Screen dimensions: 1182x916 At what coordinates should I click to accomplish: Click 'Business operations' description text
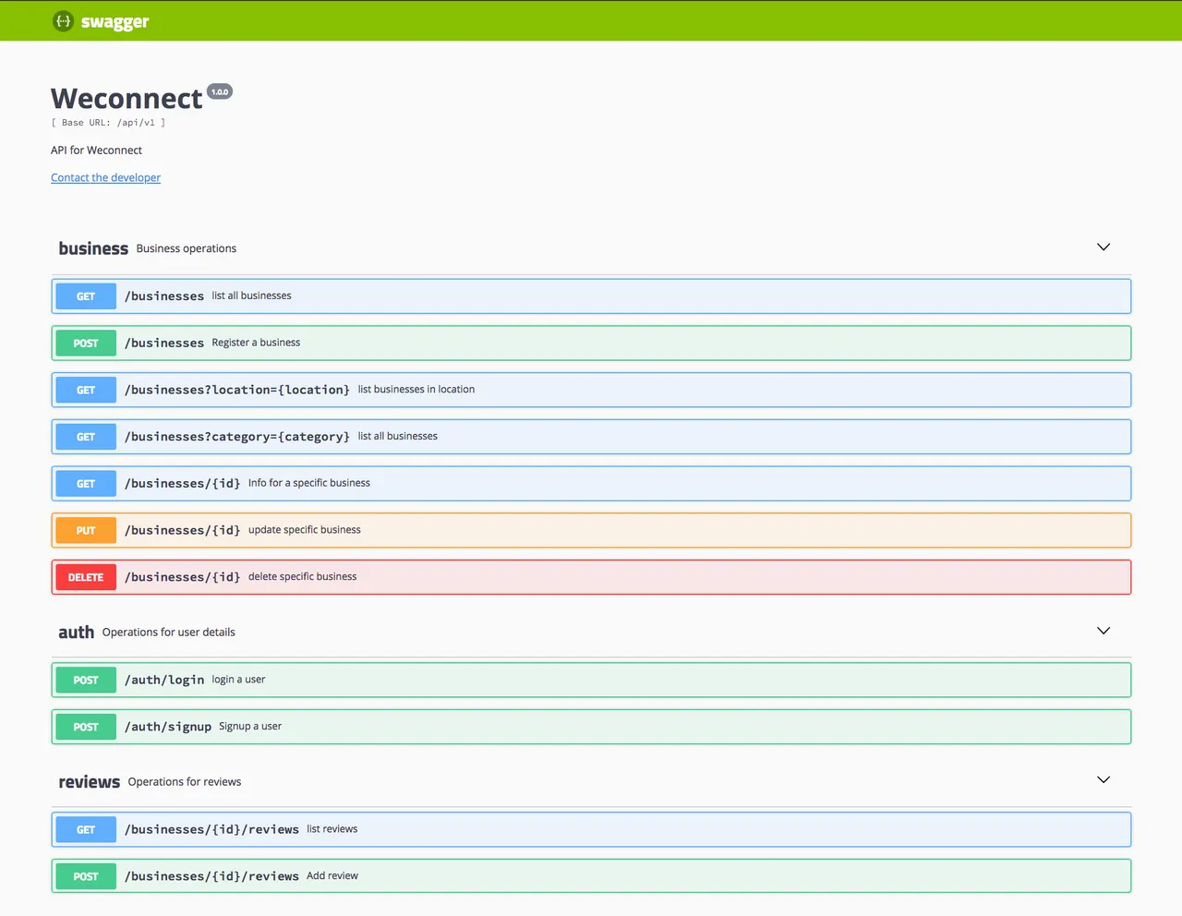tap(187, 248)
